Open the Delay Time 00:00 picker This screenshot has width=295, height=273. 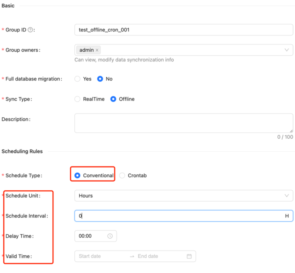[90, 236]
